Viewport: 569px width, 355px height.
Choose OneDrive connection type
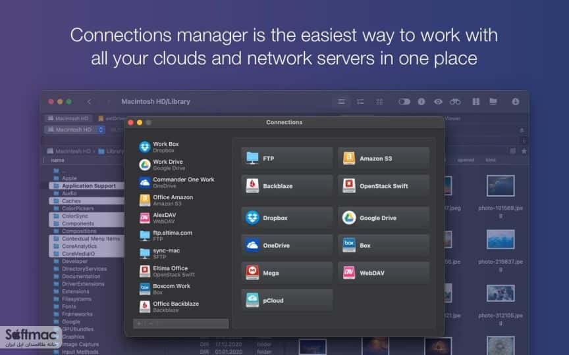(x=286, y=245)
